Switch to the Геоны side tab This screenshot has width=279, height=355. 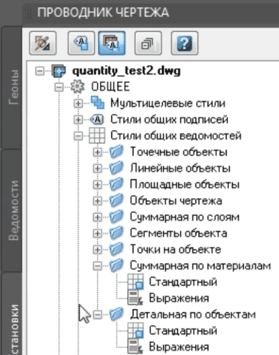click(12, 87)
